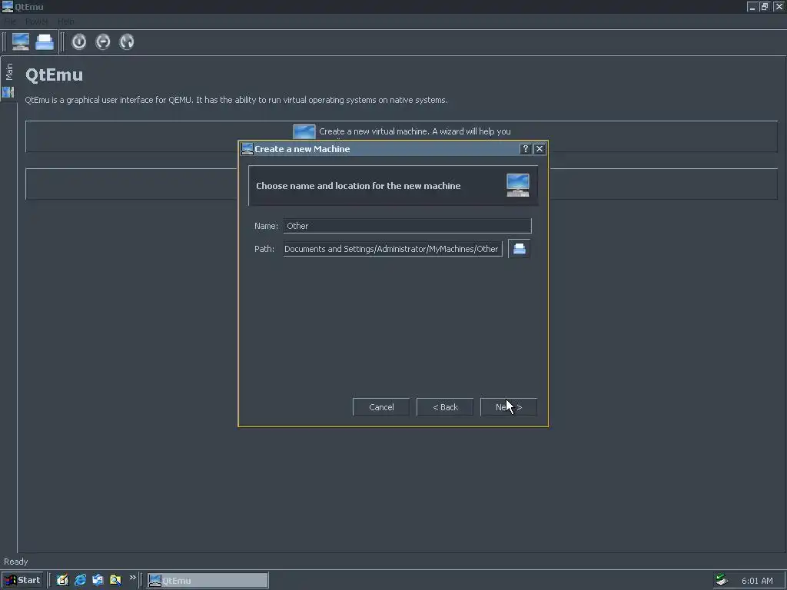Click the system tray network icon
The width and height of the screenshot is (787, 590).
click(722, 581)
